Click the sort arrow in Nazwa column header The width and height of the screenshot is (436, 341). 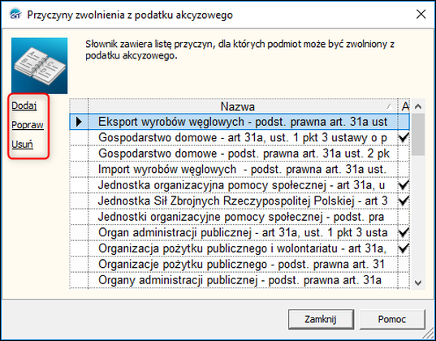pyautogui.click(x=389, y=106)
